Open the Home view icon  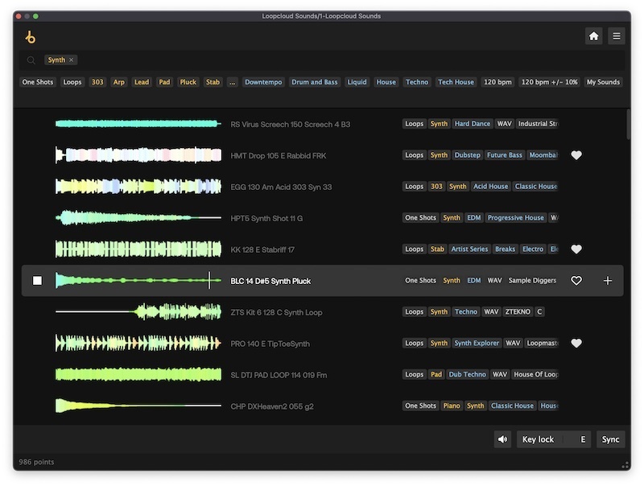(593, 36)
